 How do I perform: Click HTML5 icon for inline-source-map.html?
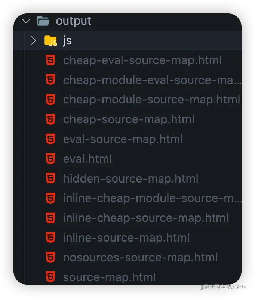[x=50, y=238]
